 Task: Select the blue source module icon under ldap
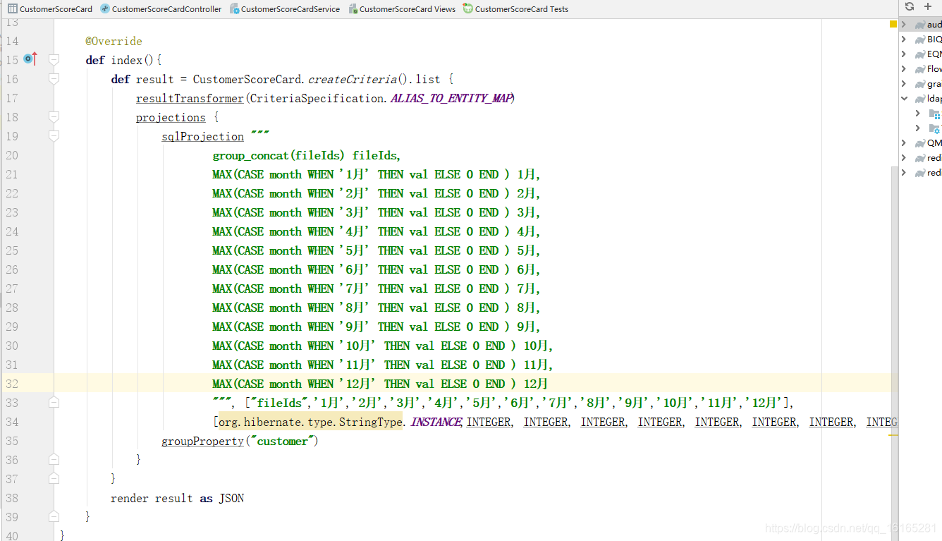tap(933, 113)
